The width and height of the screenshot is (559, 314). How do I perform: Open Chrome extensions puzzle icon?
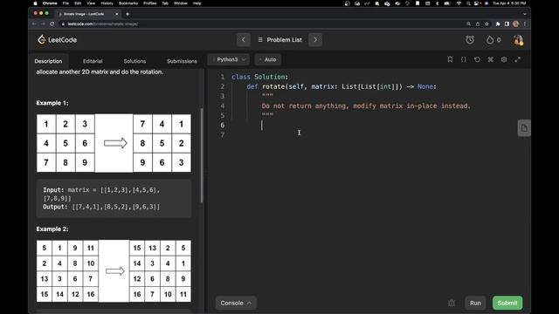click(498, 24)
